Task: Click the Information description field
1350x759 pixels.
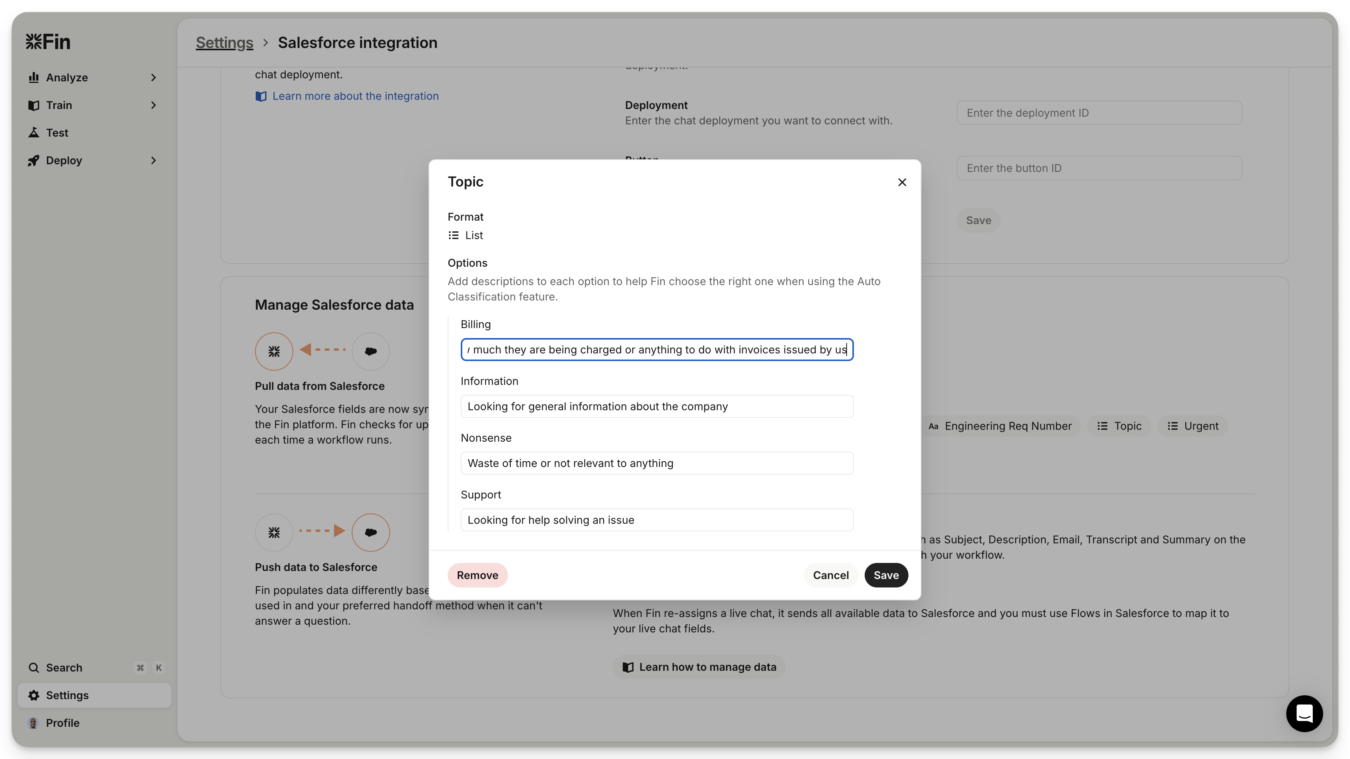Action: tap(657, 406)
